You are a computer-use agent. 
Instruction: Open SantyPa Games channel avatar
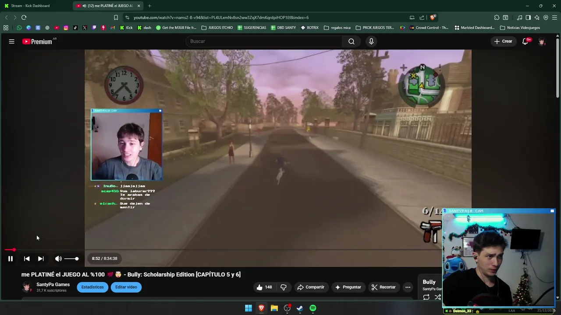pos(27,287)
